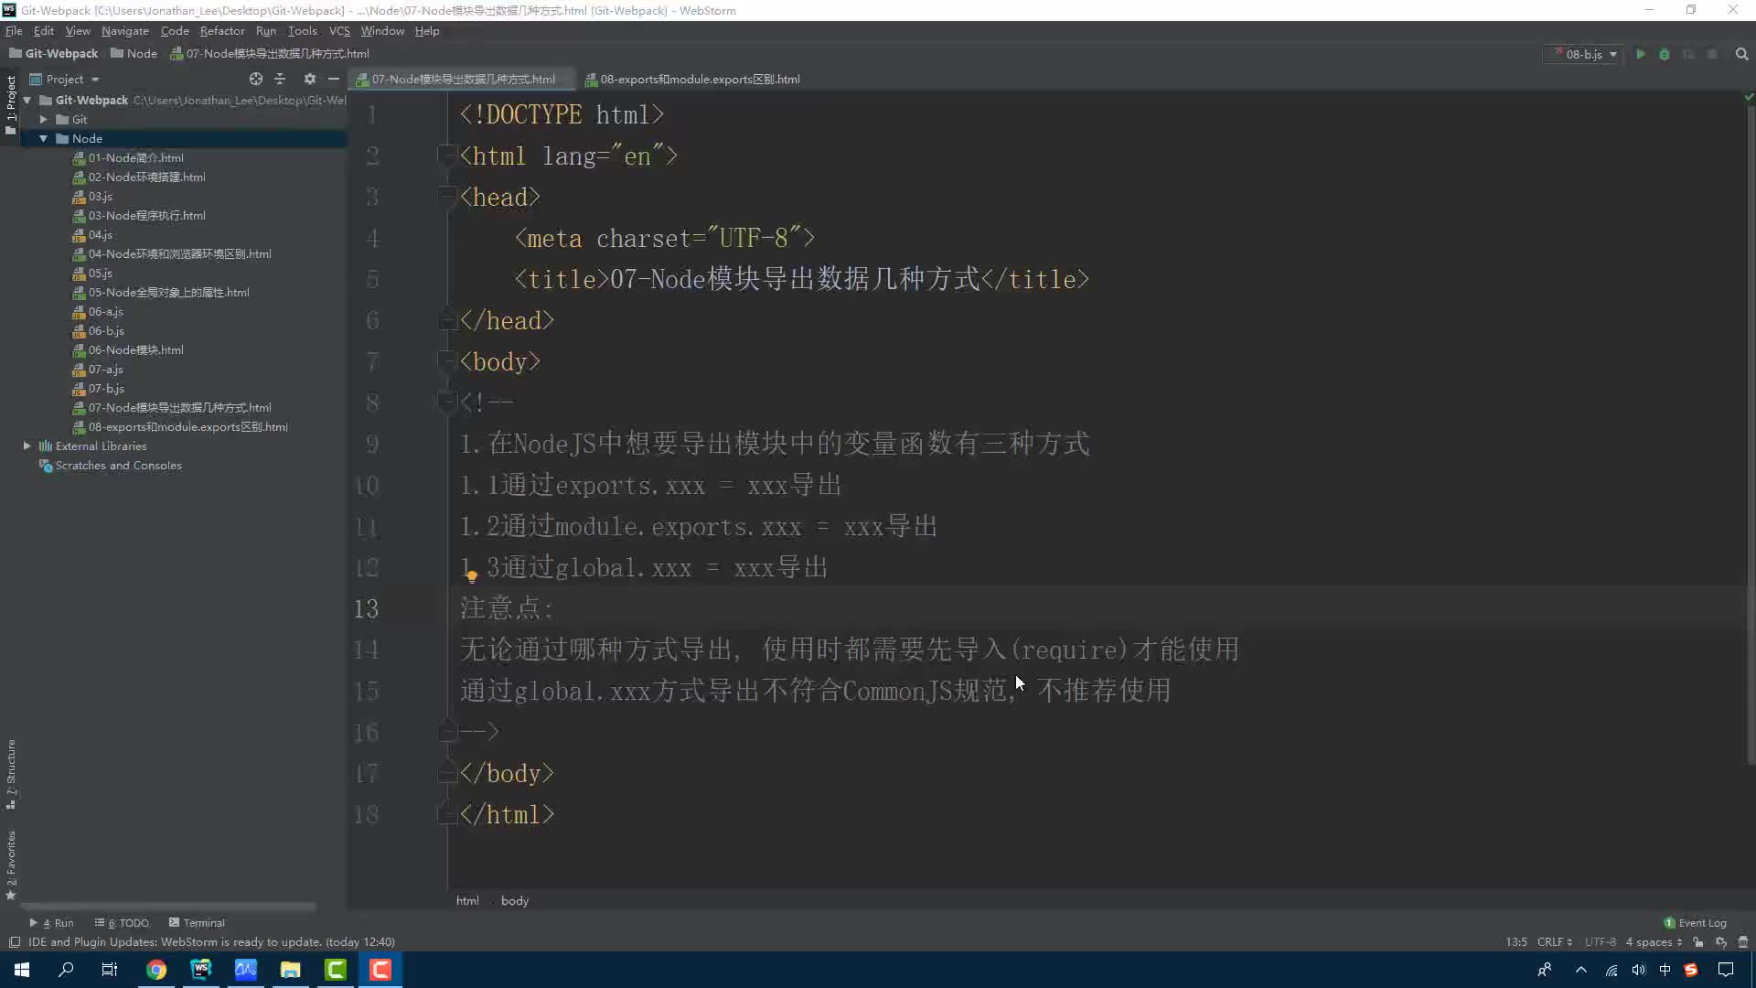
Task: Open the 6: TODO tool window
Action: point(122,922)
